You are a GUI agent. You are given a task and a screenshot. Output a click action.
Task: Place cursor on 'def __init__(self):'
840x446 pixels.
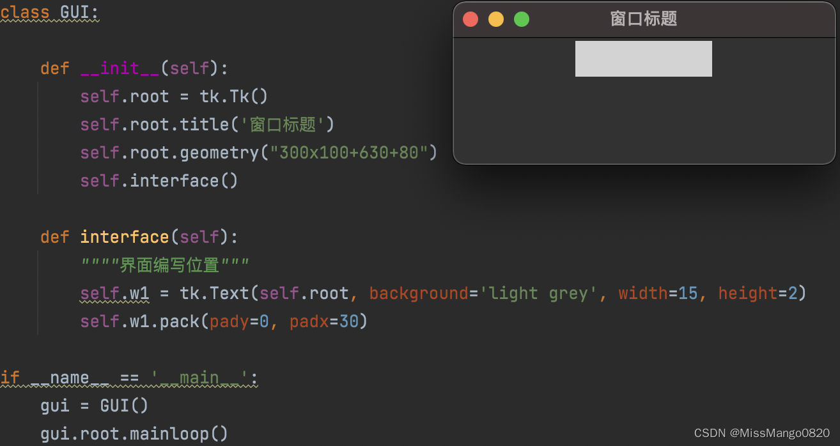pyautogui.click(x=134, y=68)
